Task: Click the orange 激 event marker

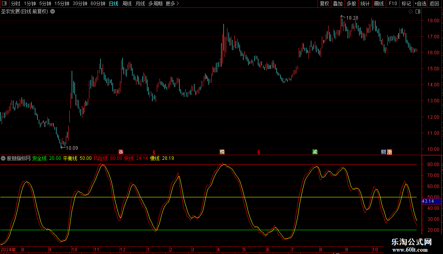Action: pyautogui.click(x=389, y=152)
